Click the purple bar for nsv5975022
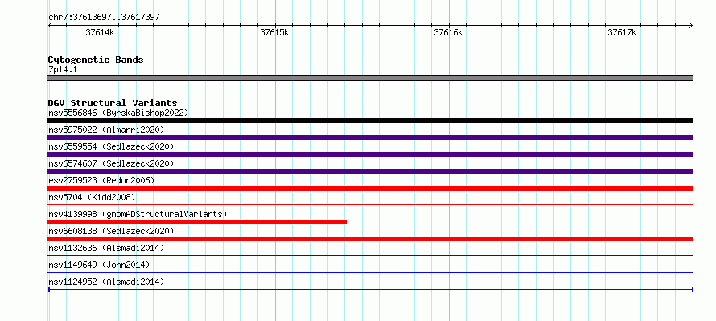 [x=370, y=138]
